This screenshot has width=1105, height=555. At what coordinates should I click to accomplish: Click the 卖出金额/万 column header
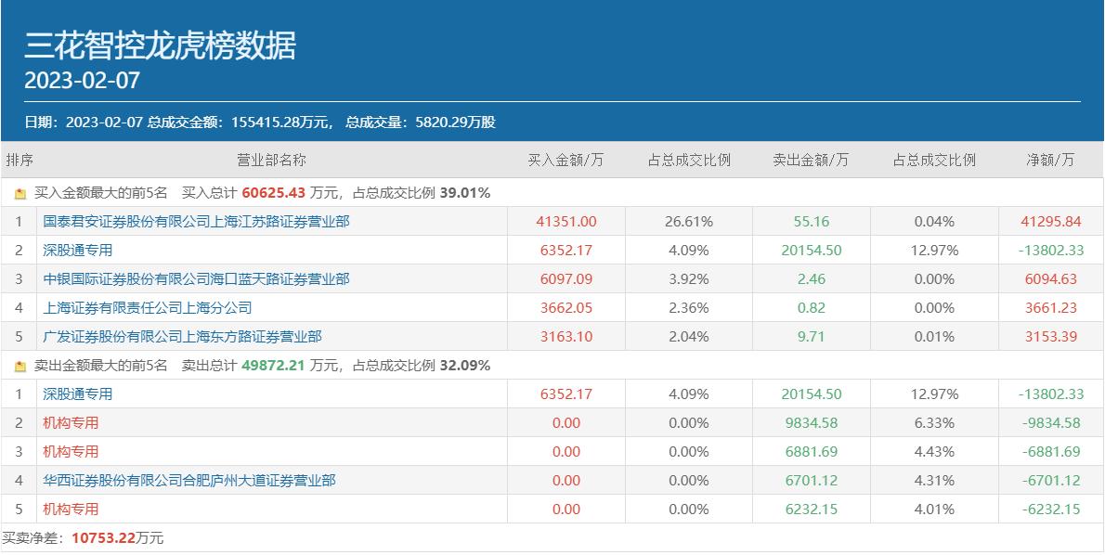[811, 160]
